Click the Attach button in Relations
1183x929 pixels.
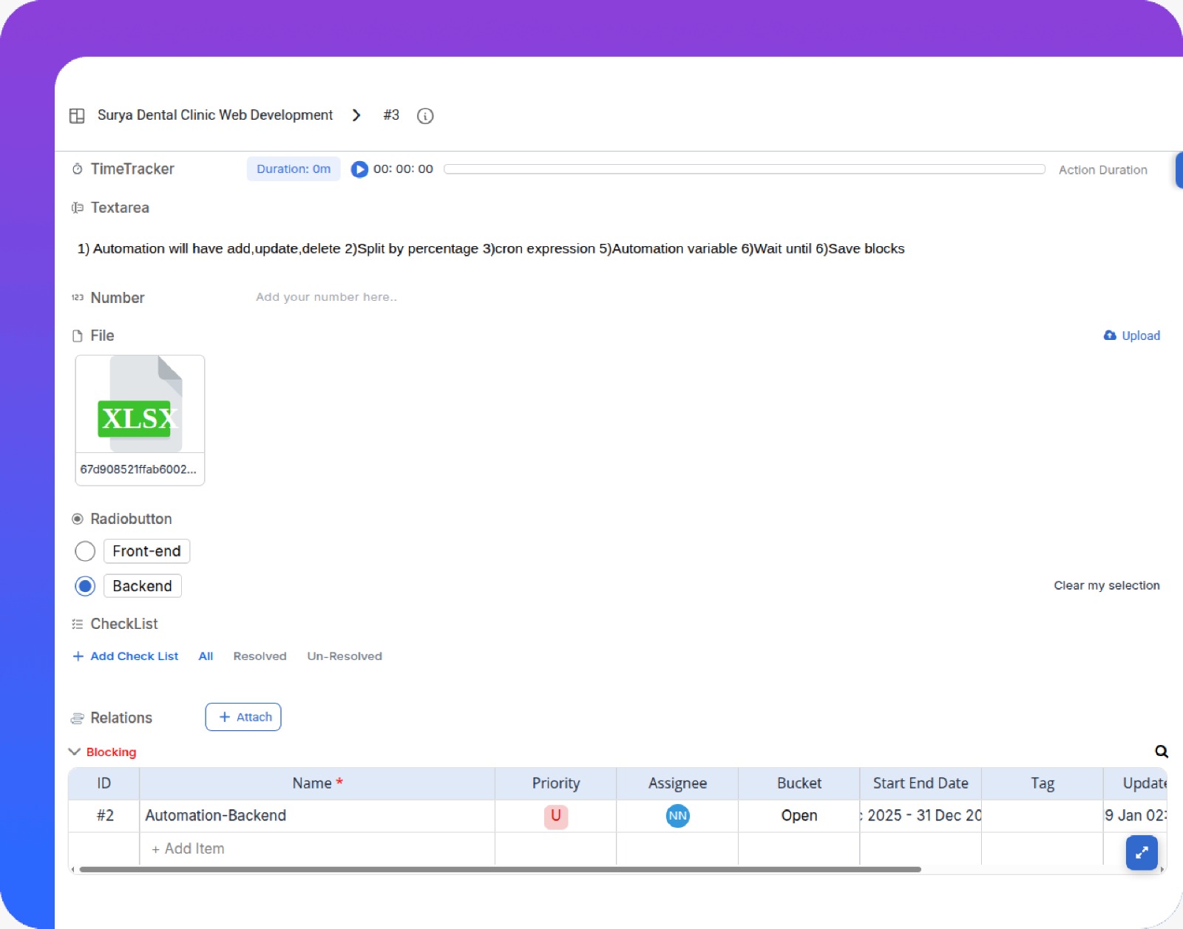click(x=243, y=717)
